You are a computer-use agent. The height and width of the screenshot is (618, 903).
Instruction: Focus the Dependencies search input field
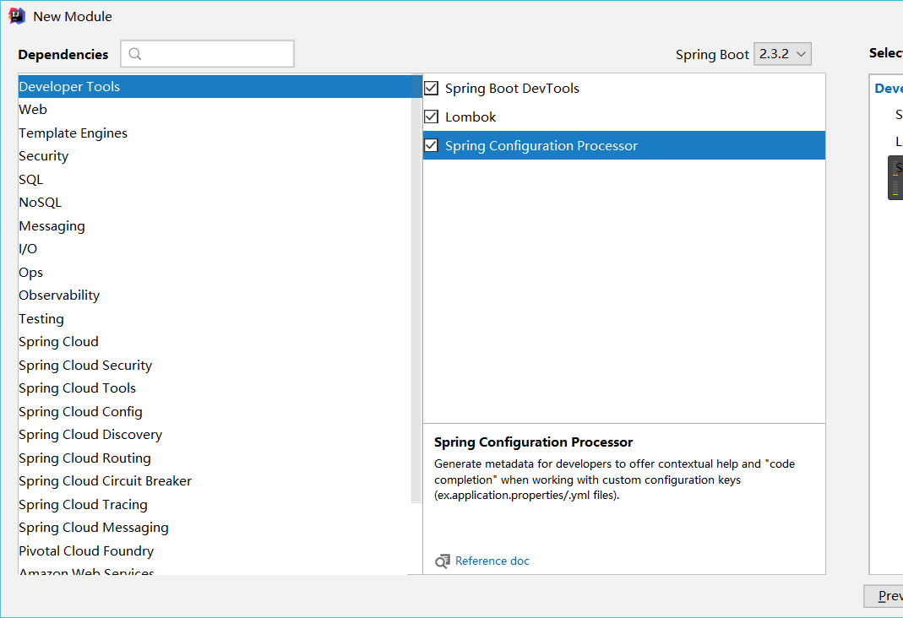pos(207,54)
